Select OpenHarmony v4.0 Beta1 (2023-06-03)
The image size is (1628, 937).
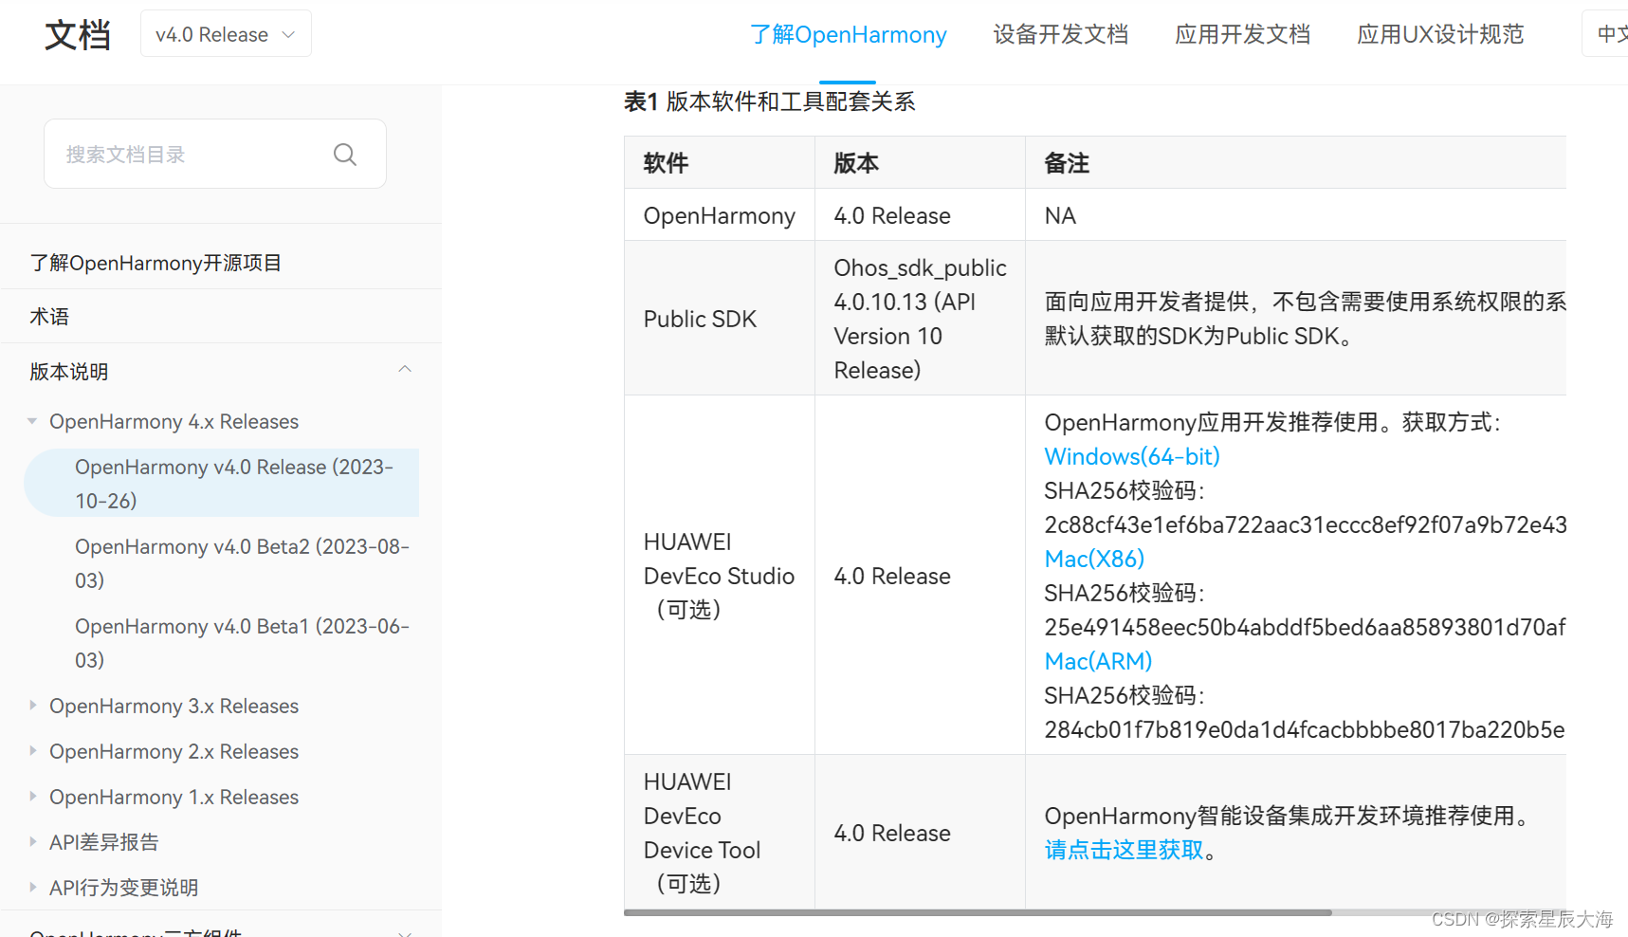click(x=242, y=643)
